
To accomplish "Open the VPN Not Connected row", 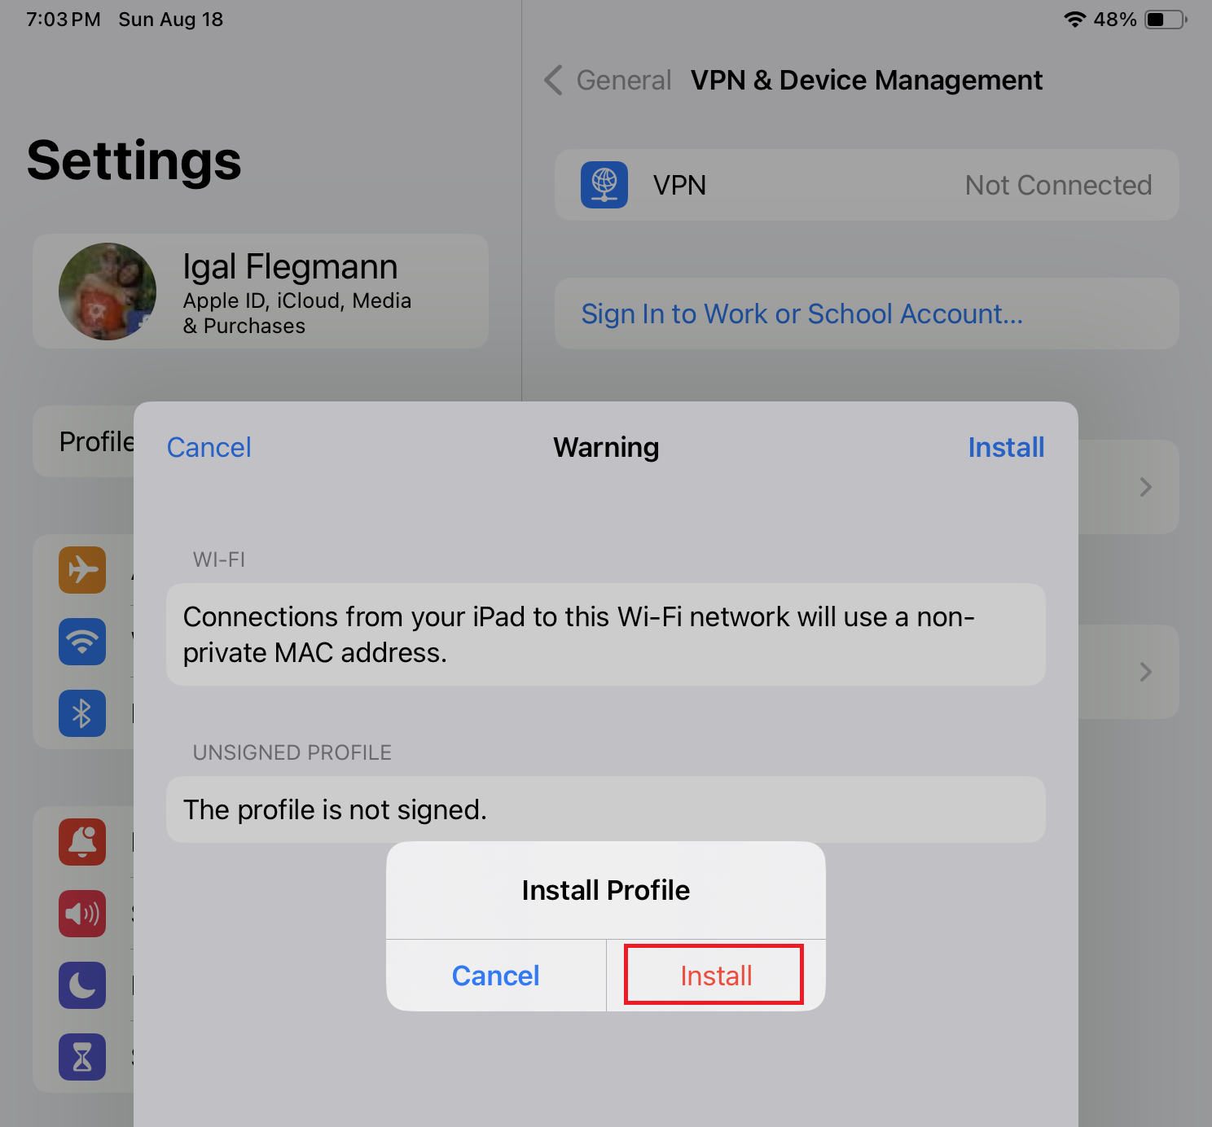I will tap(867, 185).
